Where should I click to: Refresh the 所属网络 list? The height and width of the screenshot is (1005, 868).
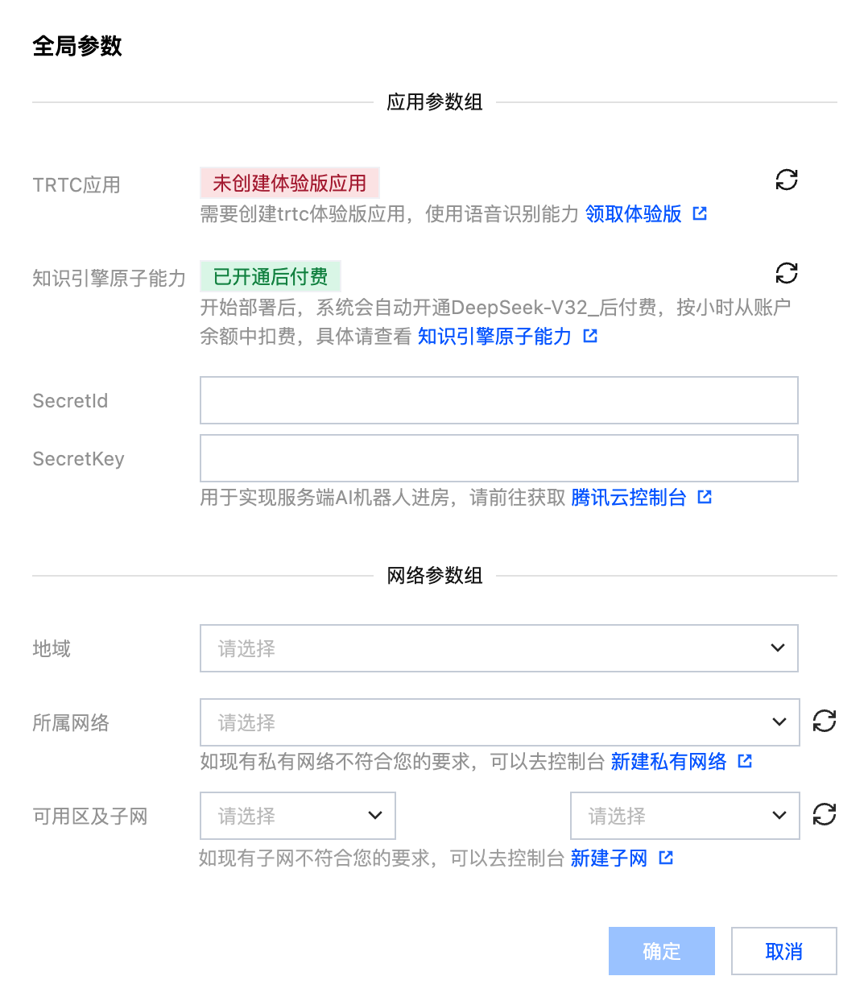point(824,721)
